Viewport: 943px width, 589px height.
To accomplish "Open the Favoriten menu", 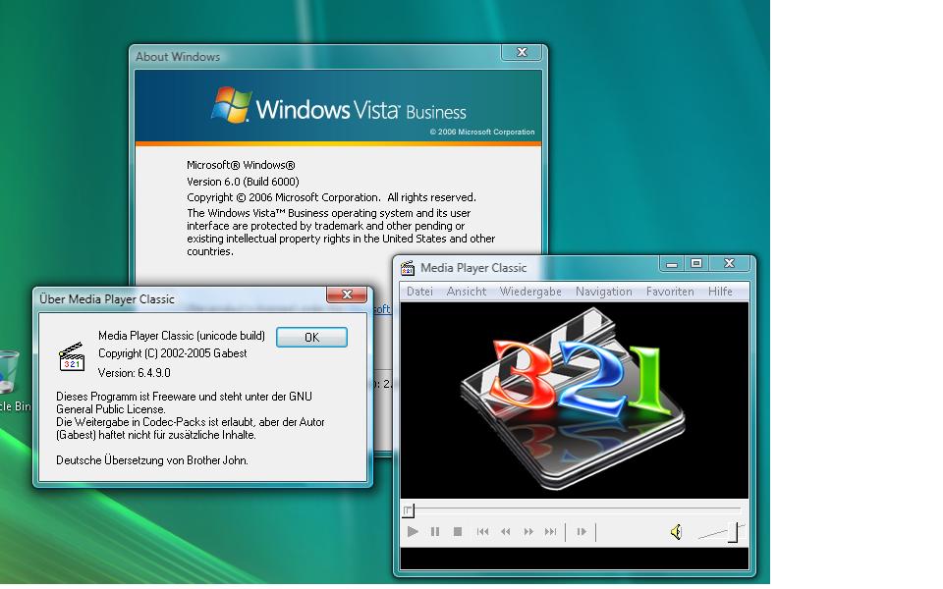I will [x=670, y=292].
